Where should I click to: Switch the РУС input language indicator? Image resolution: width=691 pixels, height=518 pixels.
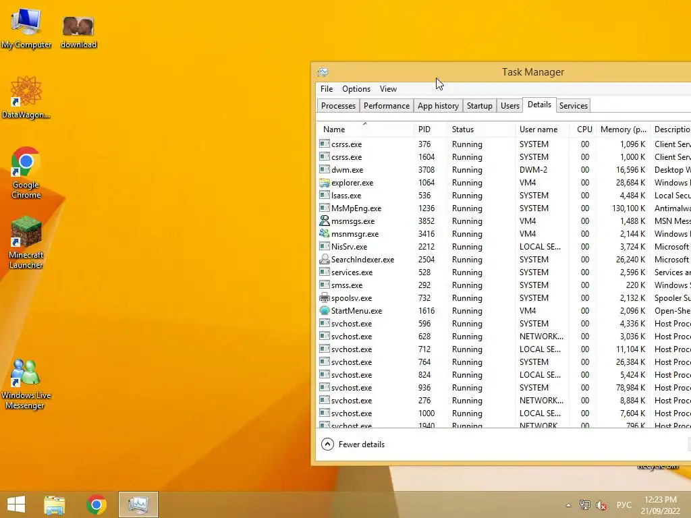click(x=624, y=505)
